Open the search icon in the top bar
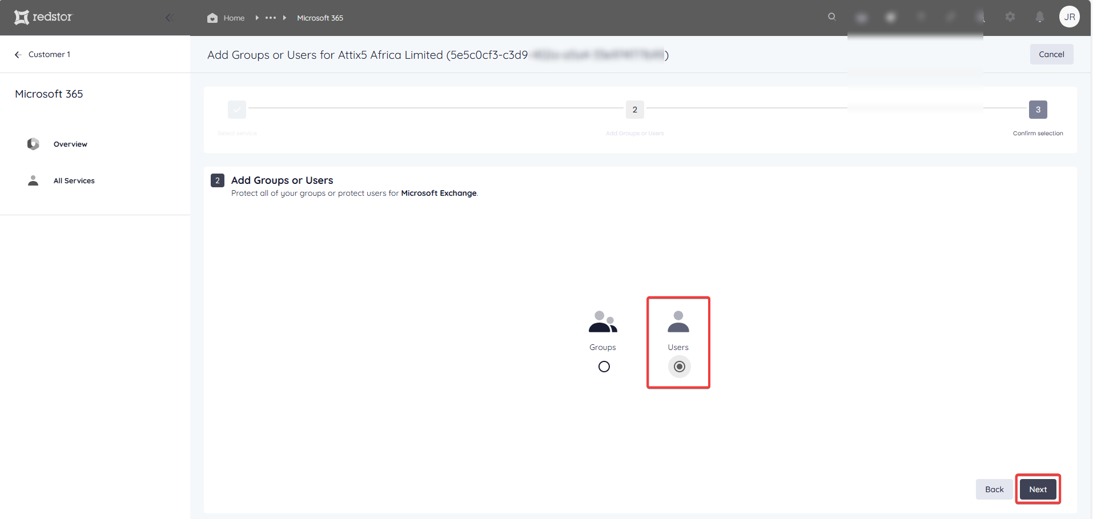Viewport: 1093px width, 519px height. click(832, 17)
